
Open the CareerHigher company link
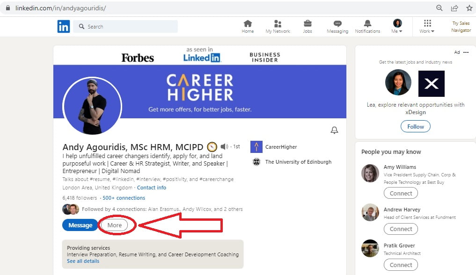click(281, 147)
